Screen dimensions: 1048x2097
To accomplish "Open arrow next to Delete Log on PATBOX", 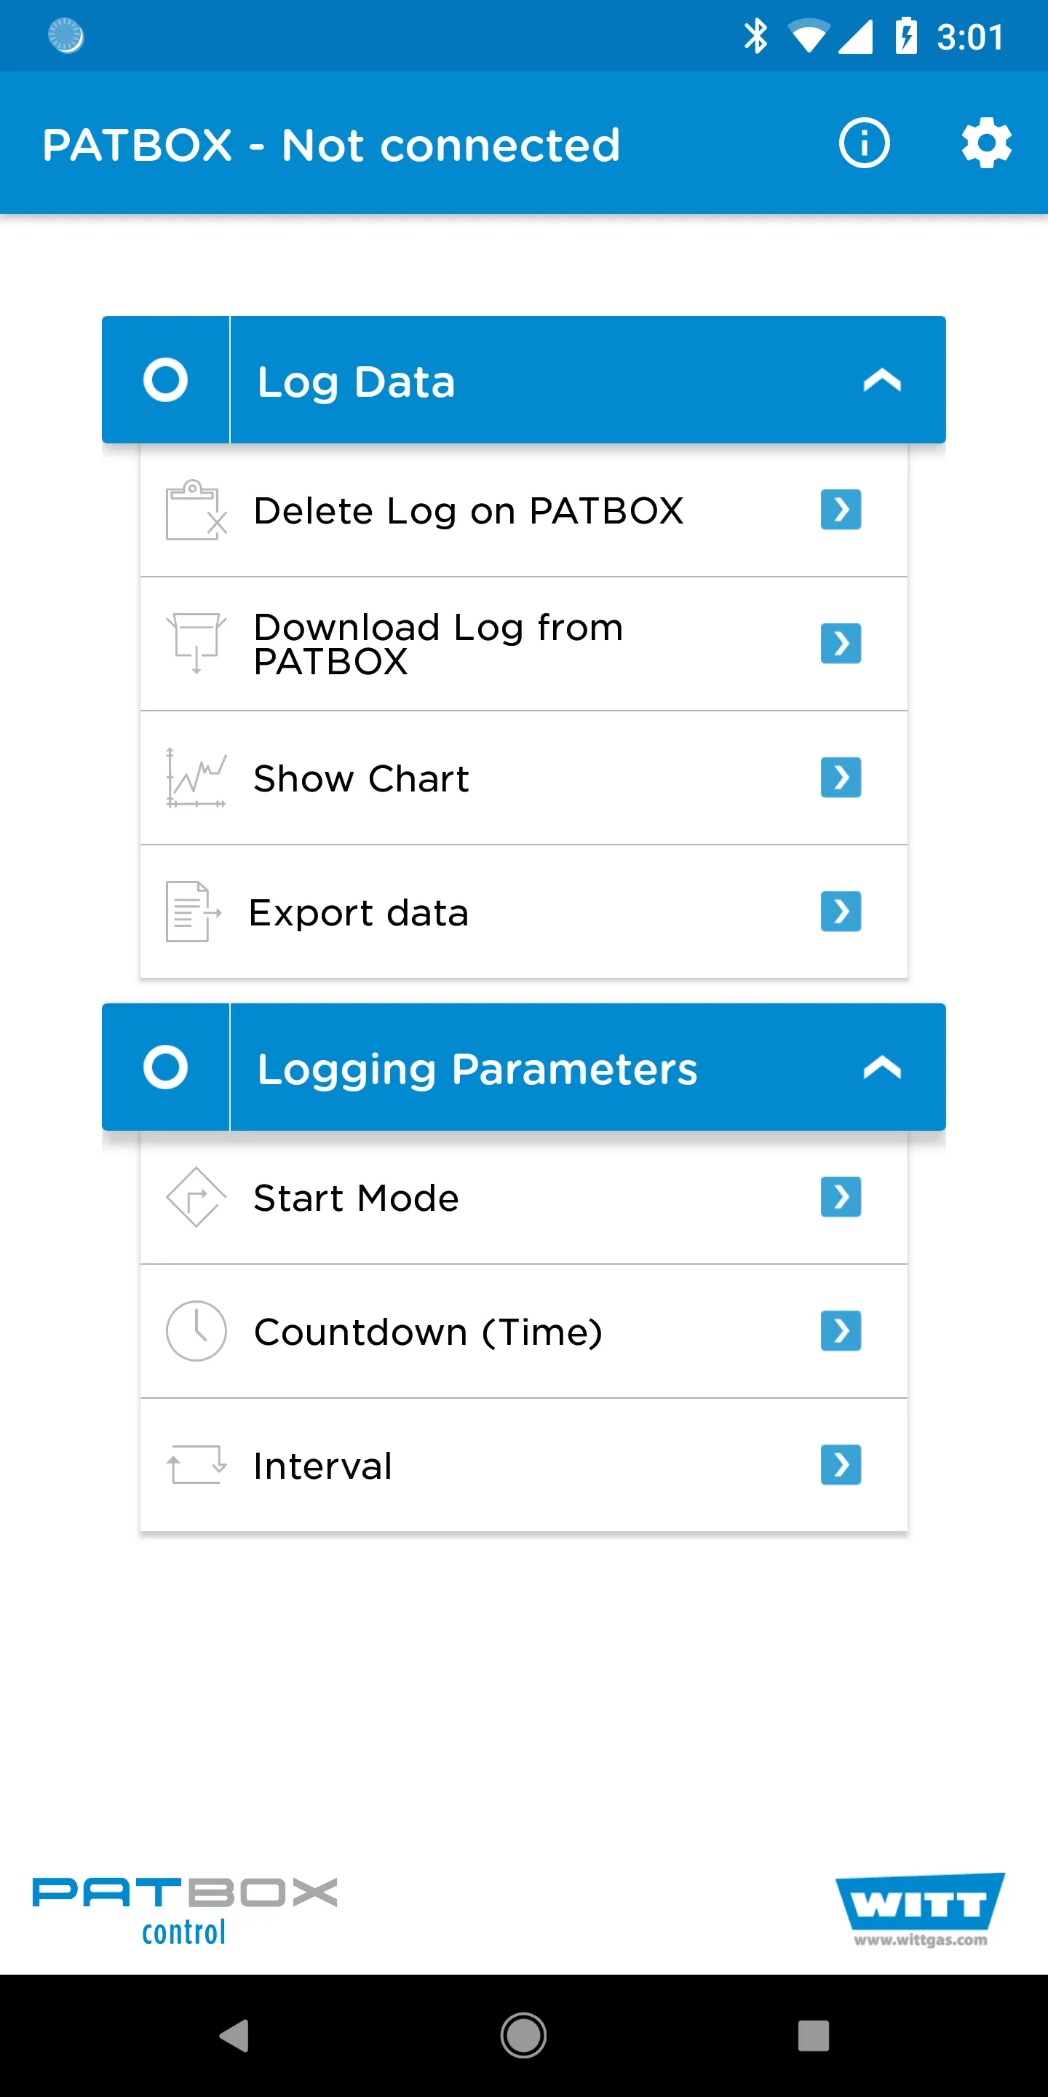I will [x=841, y=510].
